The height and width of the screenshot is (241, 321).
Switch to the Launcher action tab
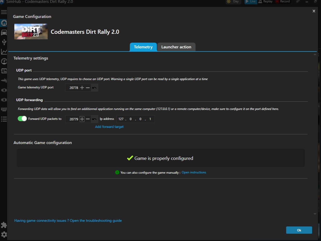(x=176, y=47)
